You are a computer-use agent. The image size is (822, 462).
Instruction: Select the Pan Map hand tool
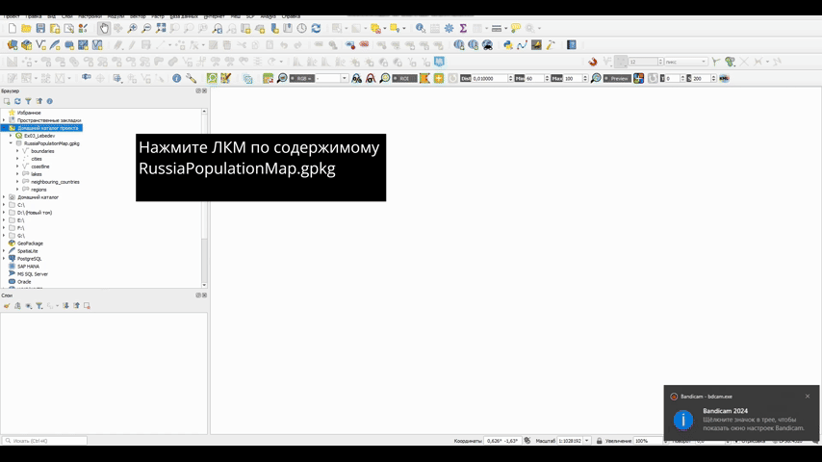click(x=104, y=29)
